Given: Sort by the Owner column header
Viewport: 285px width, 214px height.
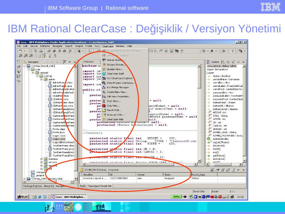Looking at the screenshot, I should (x=149, y=174).
